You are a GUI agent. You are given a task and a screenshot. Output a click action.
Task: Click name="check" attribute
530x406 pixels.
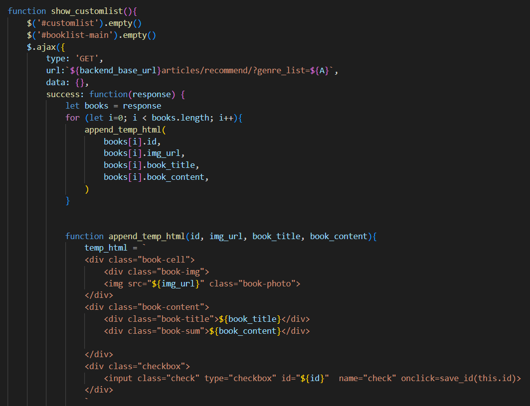[367, 378]
